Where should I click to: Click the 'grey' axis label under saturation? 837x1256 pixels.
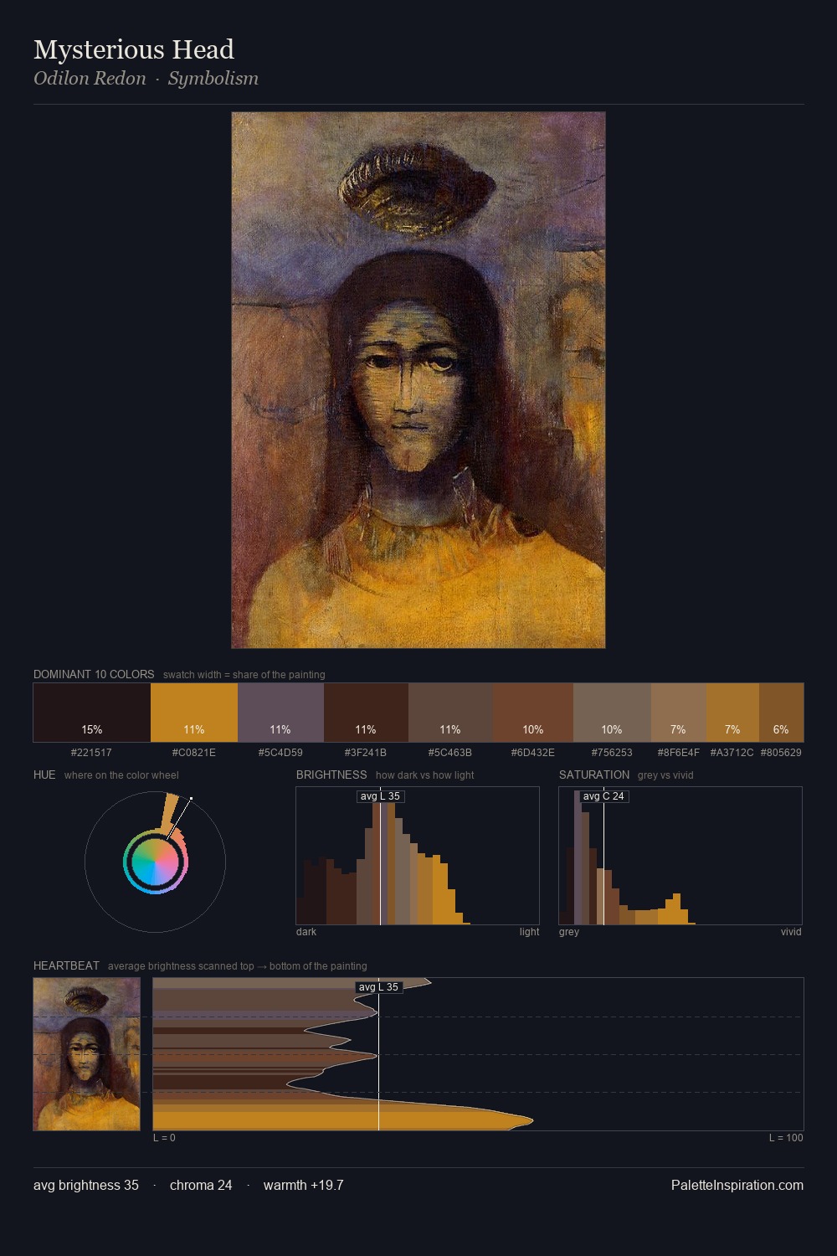pos(569,932)
